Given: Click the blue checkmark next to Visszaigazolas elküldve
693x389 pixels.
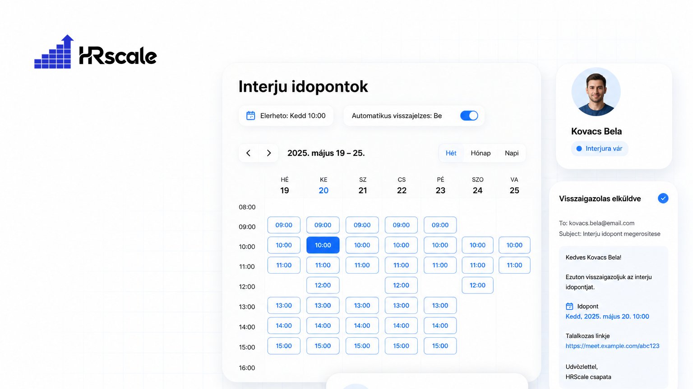Looking at the screenshot, I should pos(663,198).
